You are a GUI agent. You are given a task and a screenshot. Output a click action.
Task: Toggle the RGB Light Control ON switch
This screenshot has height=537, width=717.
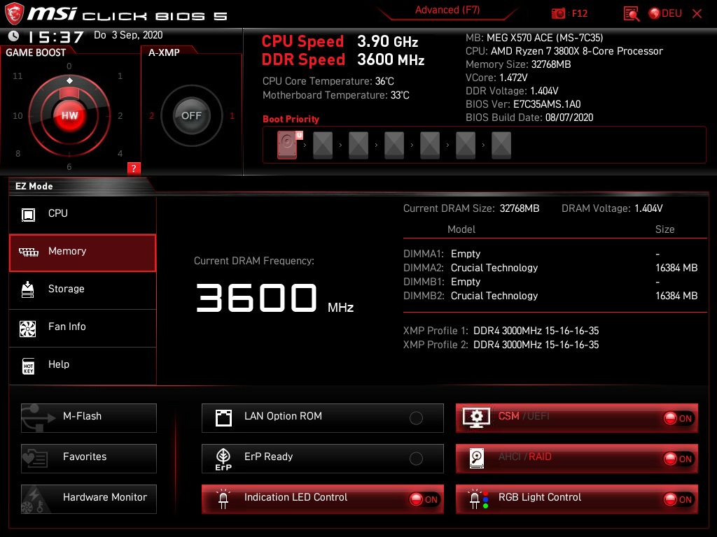click(678, 499)
